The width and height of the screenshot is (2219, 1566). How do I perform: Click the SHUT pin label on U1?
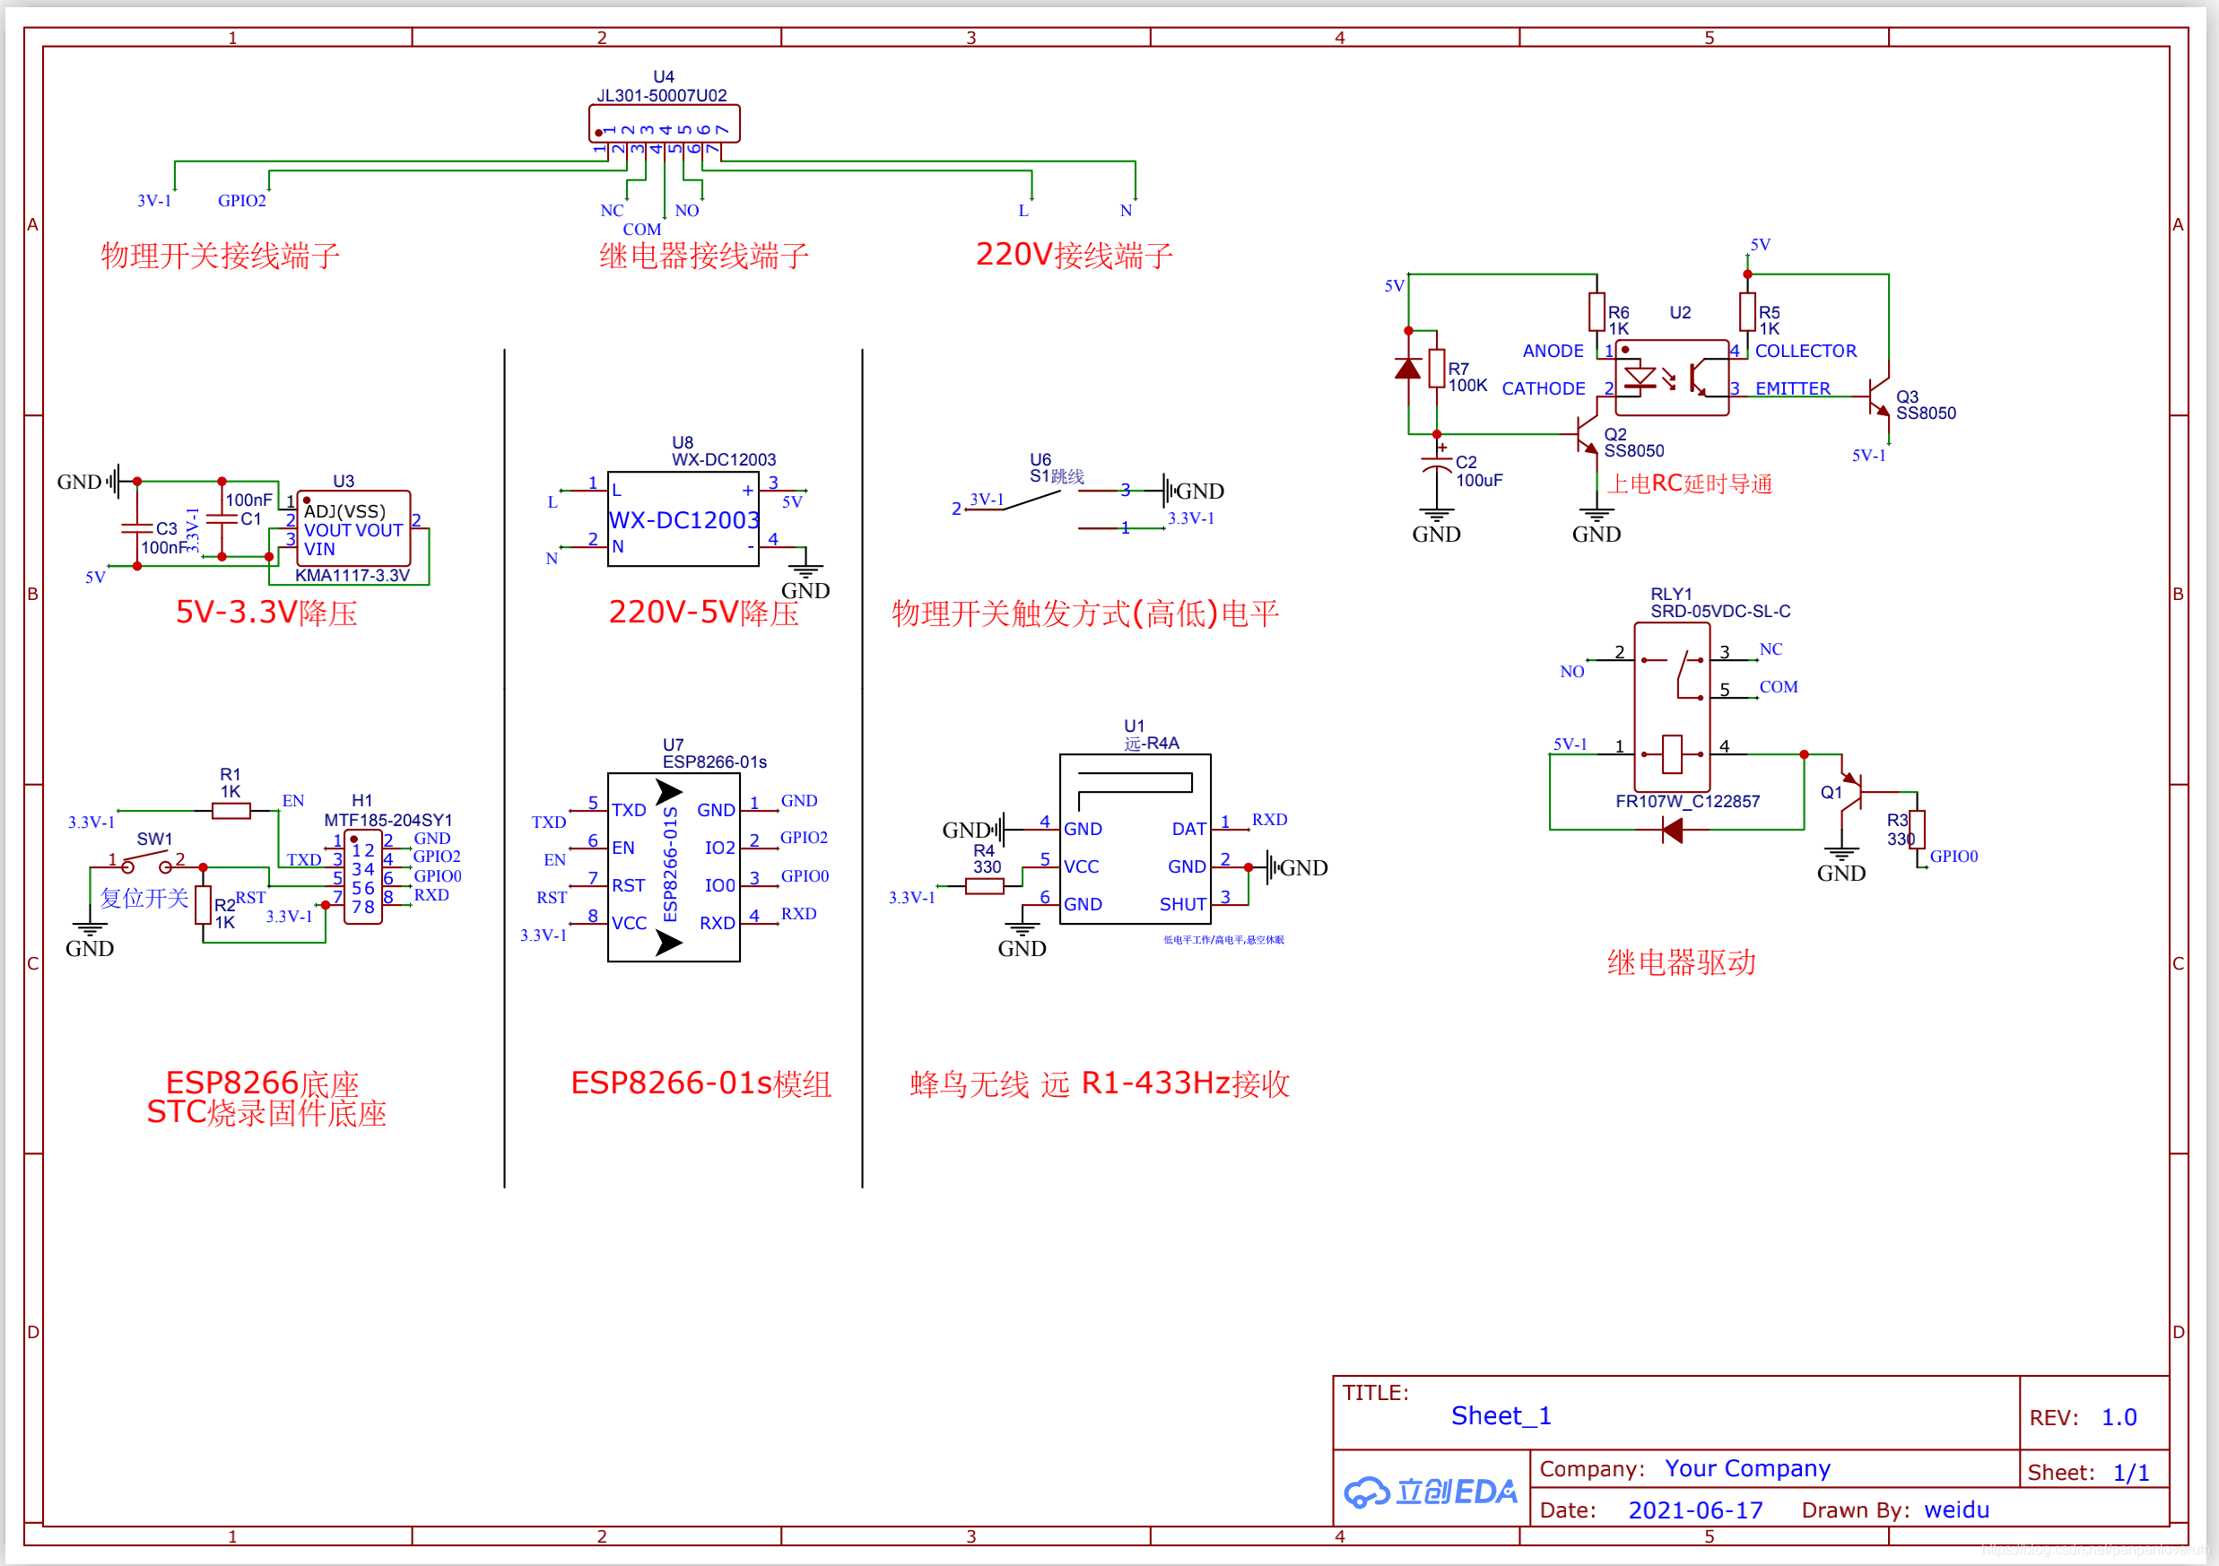pyautogui.click(x=1183, y=905)
